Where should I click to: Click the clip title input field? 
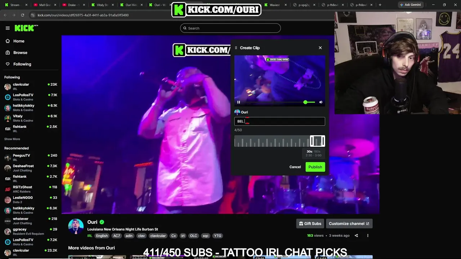pos(279,121)
